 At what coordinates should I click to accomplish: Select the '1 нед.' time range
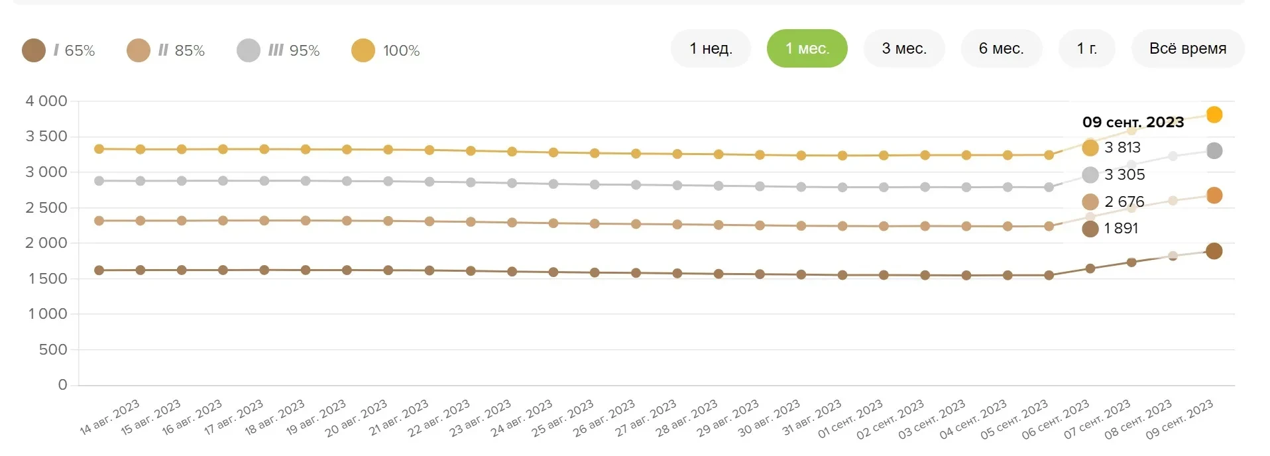711,48
